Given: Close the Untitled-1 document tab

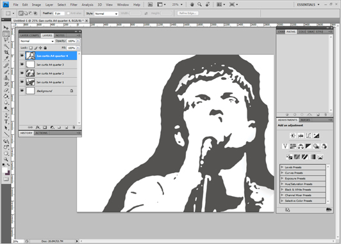Looking at the screenshot, I should point(87,20).
